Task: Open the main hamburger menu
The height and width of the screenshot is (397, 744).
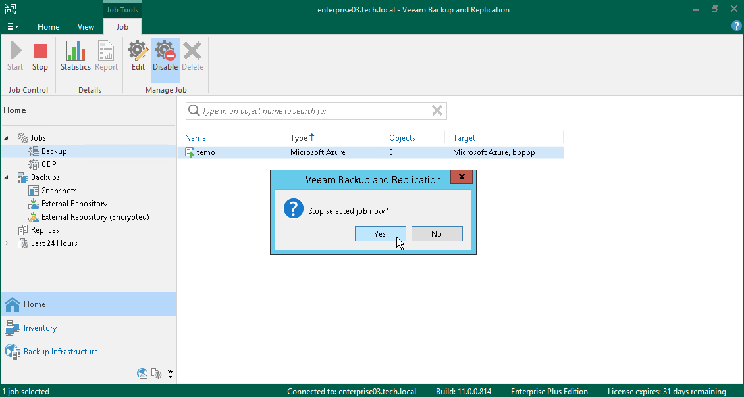Action: (x=13, y=26)
